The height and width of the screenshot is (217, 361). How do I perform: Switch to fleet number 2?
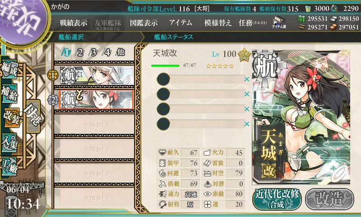tap(80, 52)
